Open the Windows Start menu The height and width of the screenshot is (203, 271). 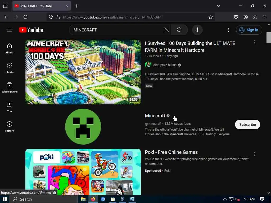(x=5, y=199)
